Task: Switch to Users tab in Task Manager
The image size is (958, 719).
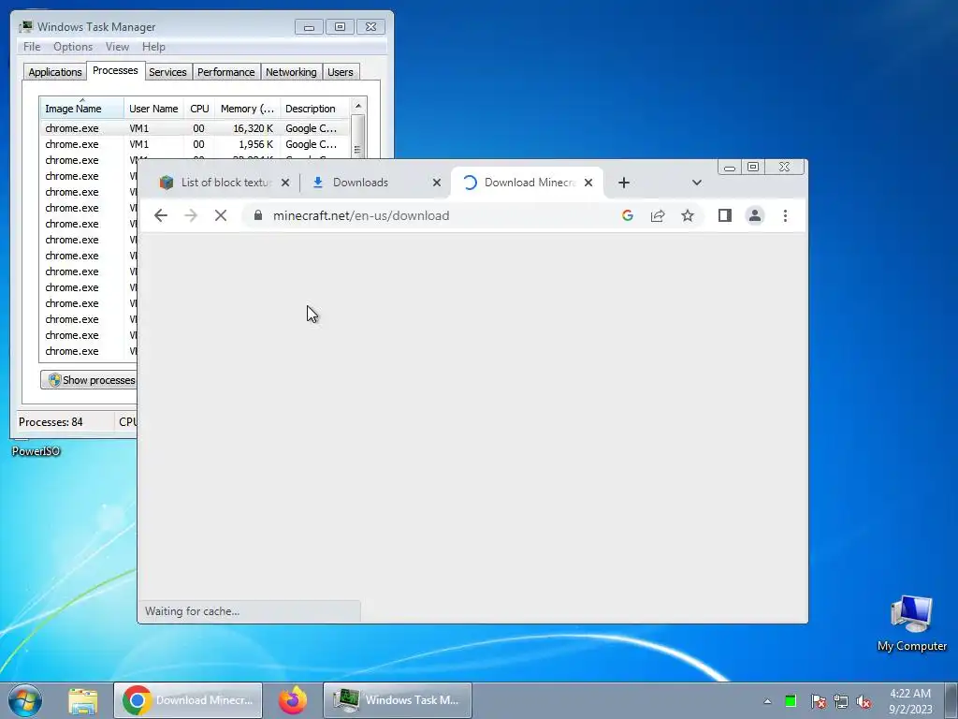Action: [341, 72]
